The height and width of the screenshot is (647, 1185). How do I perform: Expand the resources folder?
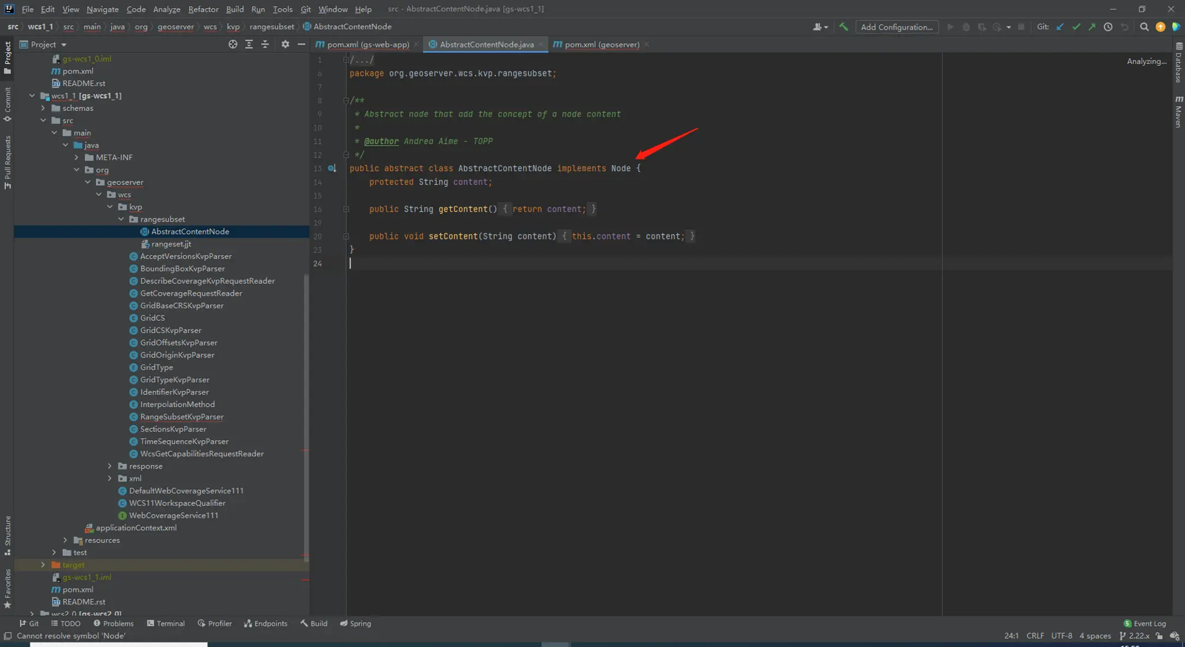pyautogui.click(x=65, y=540)
